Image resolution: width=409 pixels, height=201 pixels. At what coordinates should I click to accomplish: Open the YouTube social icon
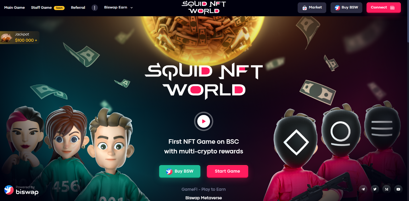[x=398, y=189]
